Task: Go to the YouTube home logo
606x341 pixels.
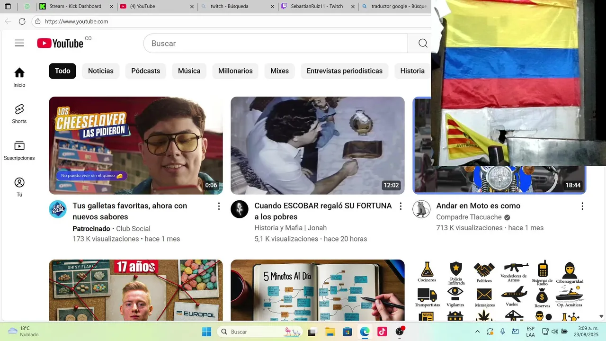Action: (x=60, y=43)
